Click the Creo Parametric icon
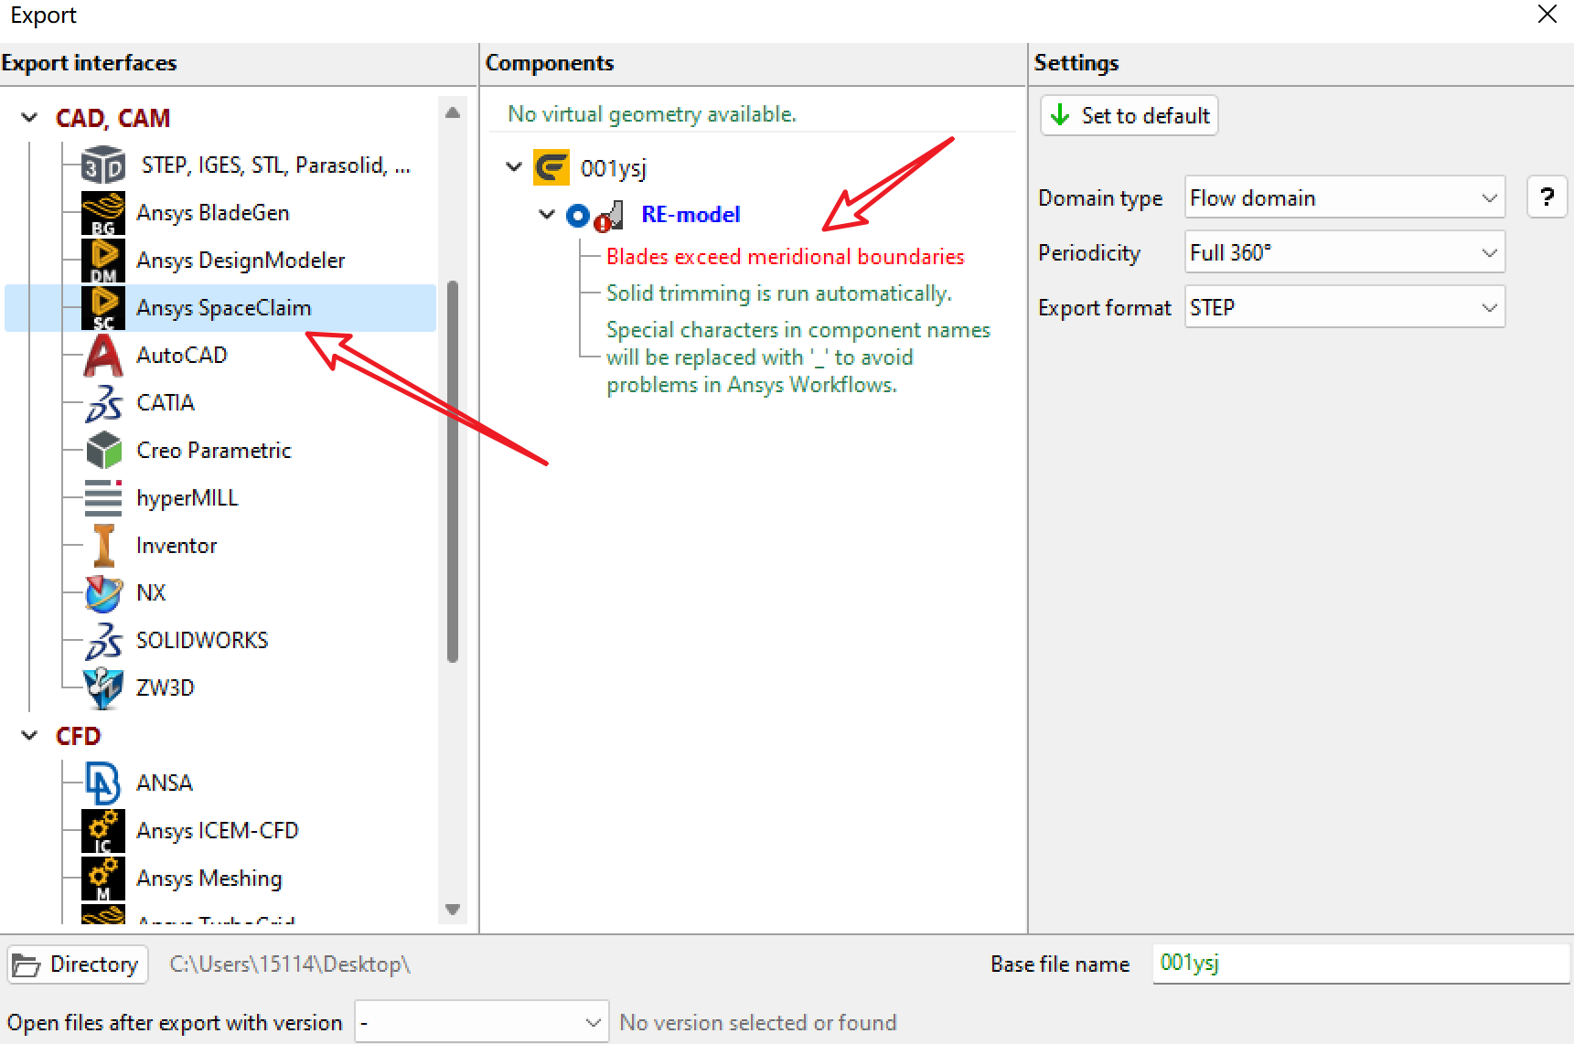 103,451
